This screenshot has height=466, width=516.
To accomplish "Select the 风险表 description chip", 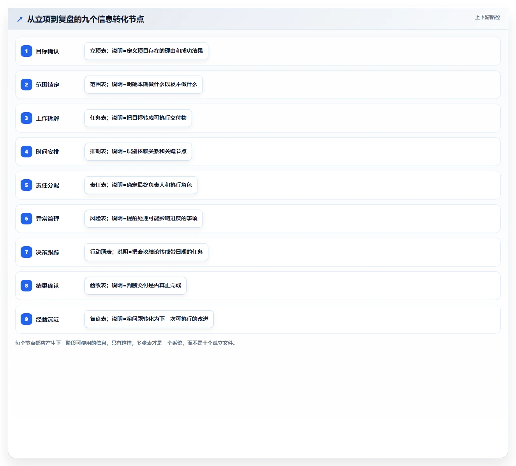I will 144,219.
